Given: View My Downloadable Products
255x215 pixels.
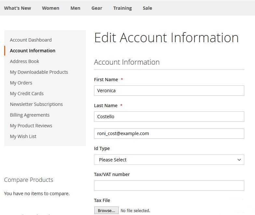Looking at the screenshot, I should click(39, 72).
